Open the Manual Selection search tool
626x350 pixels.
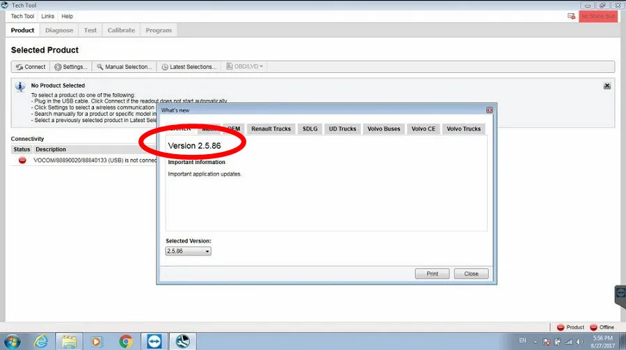tap(125, 67)
